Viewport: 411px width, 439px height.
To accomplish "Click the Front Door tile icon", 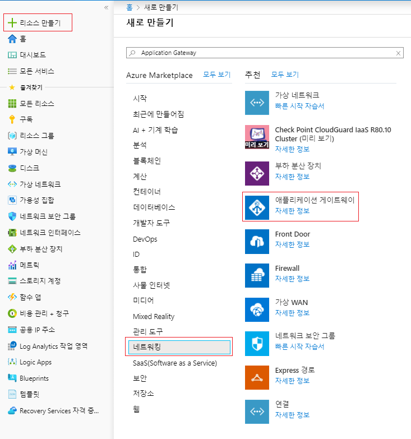I will [257, 242].
